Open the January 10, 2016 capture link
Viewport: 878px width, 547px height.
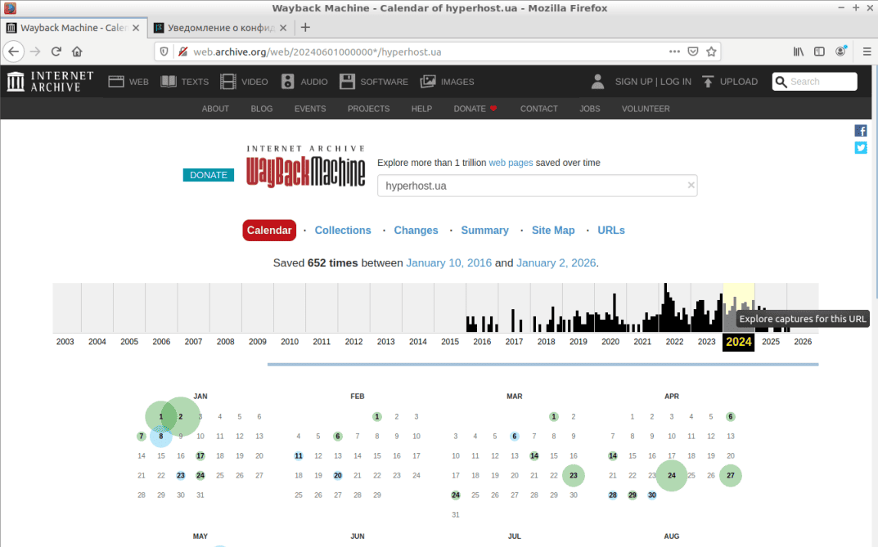tap(448, 263)
